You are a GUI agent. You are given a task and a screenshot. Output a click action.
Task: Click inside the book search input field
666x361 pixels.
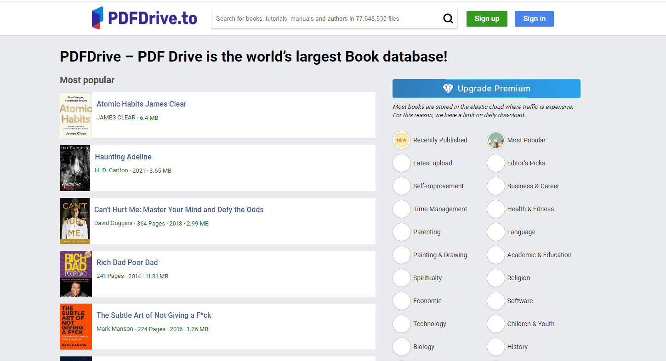(322, 18)
